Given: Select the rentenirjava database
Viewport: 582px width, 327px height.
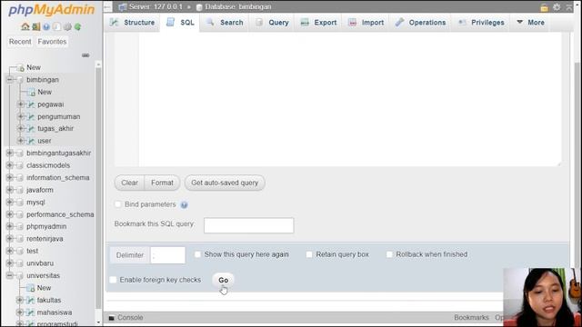Looking at the screenshot, I should 45,239.
